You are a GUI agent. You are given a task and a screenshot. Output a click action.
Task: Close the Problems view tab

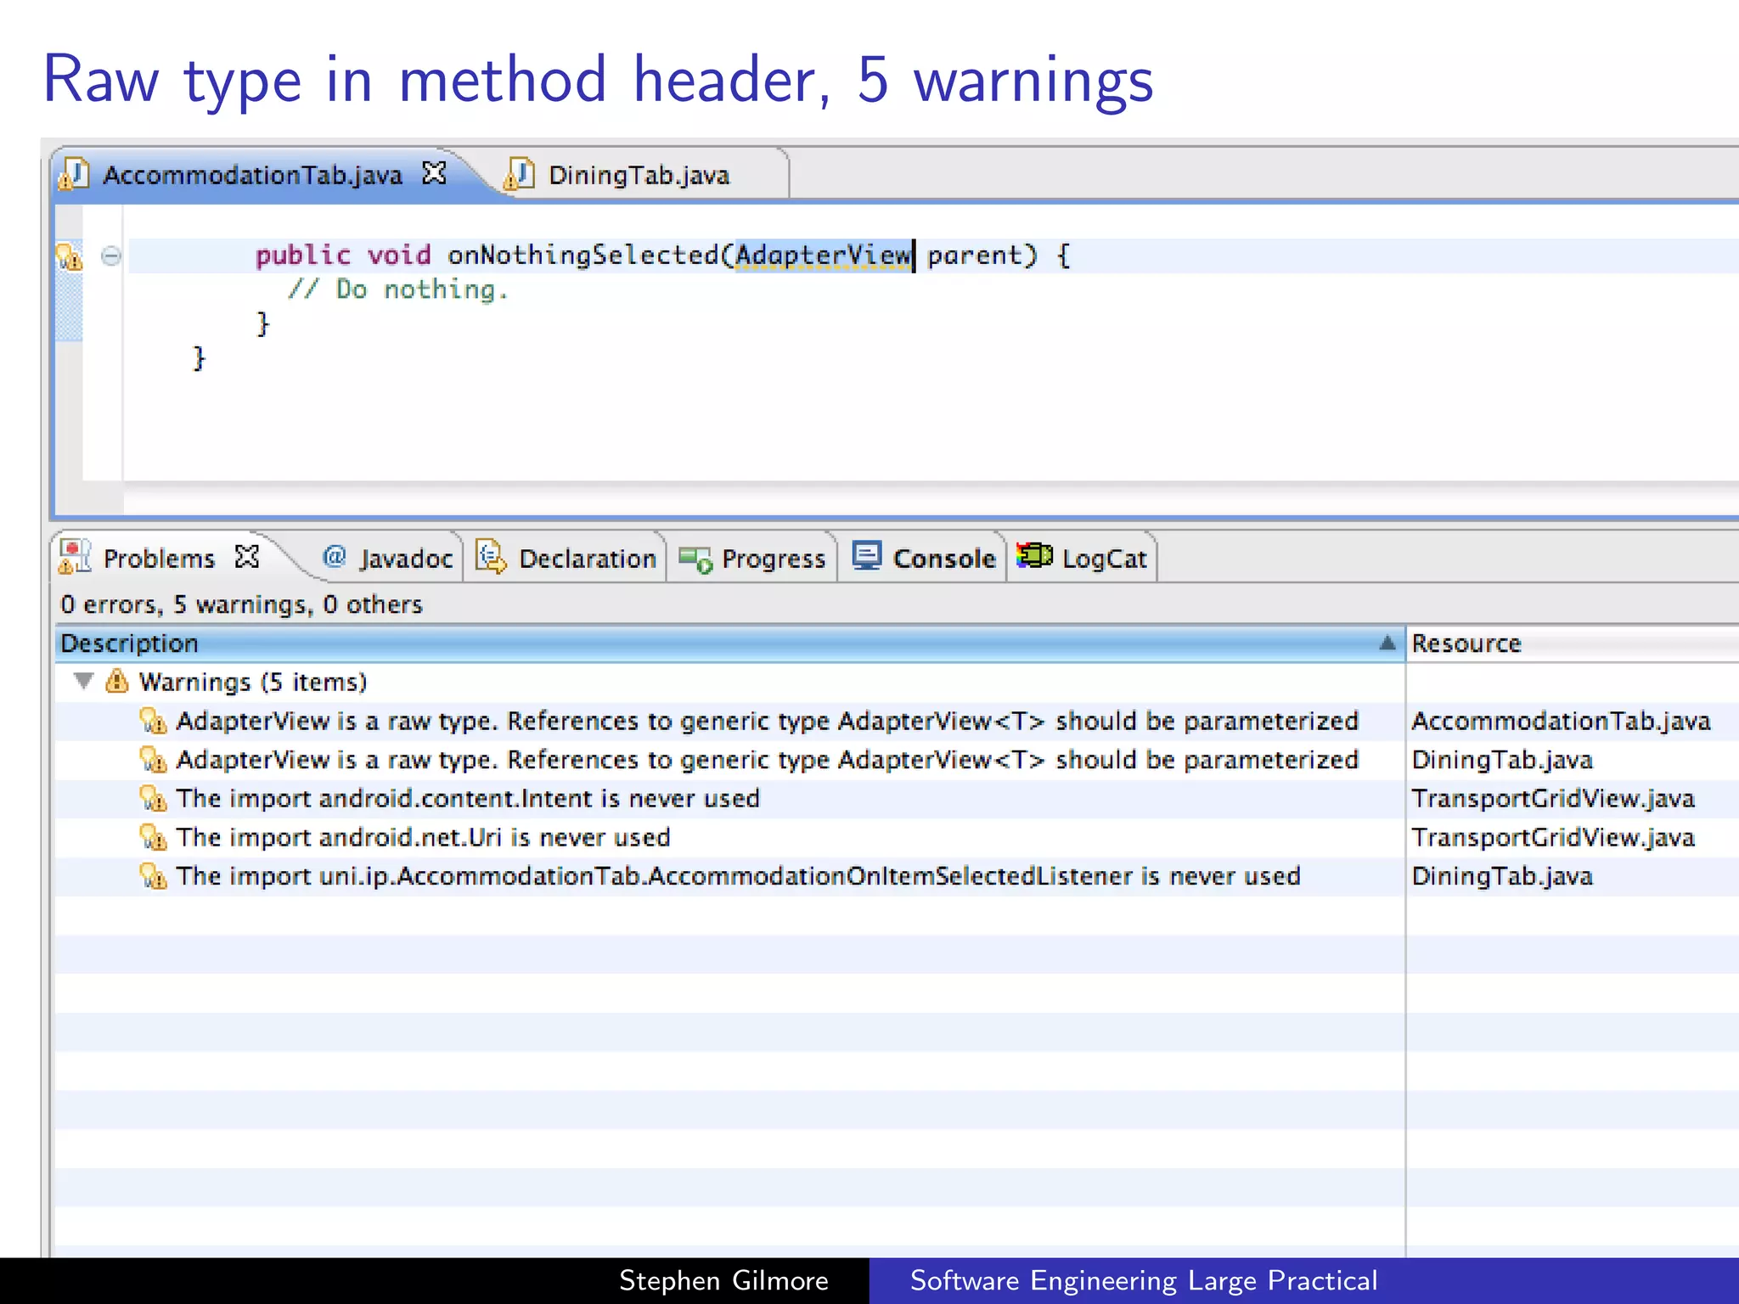click(247, 557)
